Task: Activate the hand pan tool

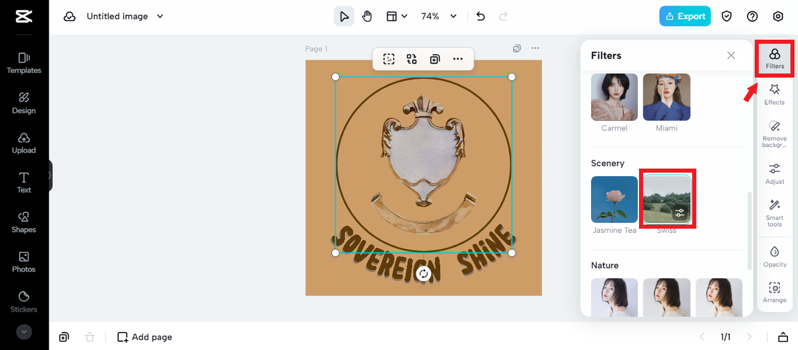Action: 367,16
